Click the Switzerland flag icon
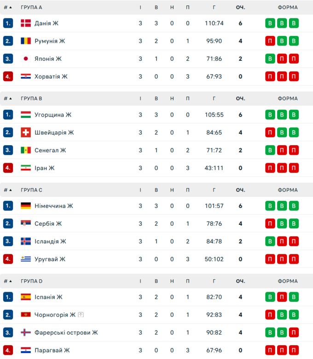Screen dimensions: 313x359 (x=26, y=133)
